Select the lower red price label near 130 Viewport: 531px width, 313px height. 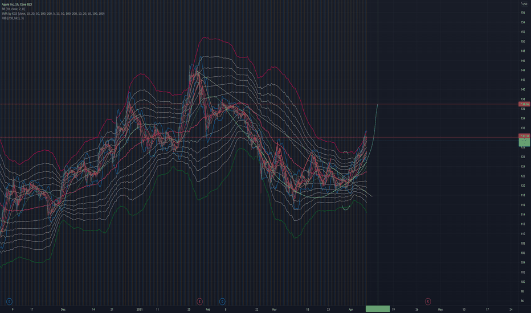(524, 136)
